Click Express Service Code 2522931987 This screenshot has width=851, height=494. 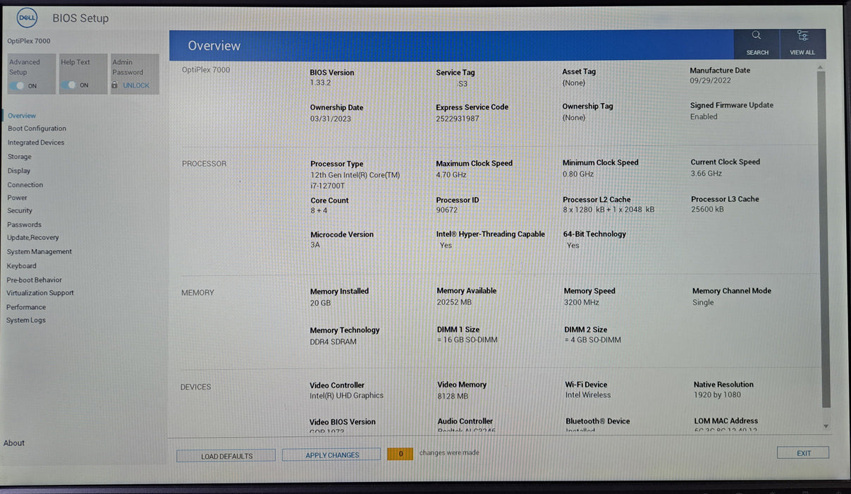click(x=458, y=119)
